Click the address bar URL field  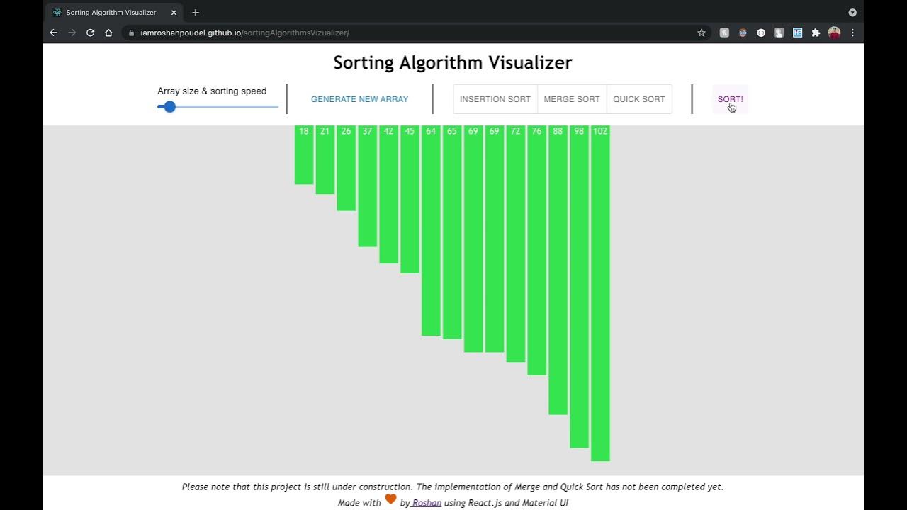(x=411, y=33)
